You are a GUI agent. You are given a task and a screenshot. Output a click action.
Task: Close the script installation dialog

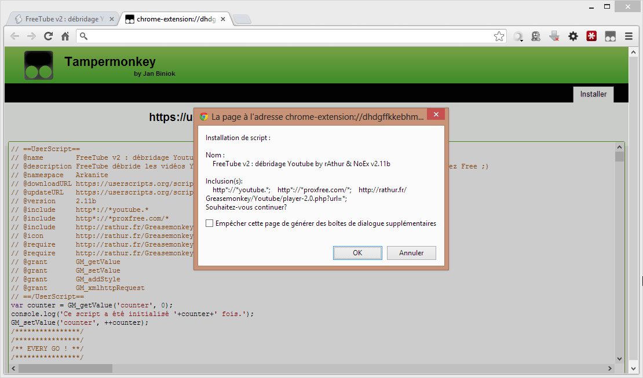coord(436,115)
